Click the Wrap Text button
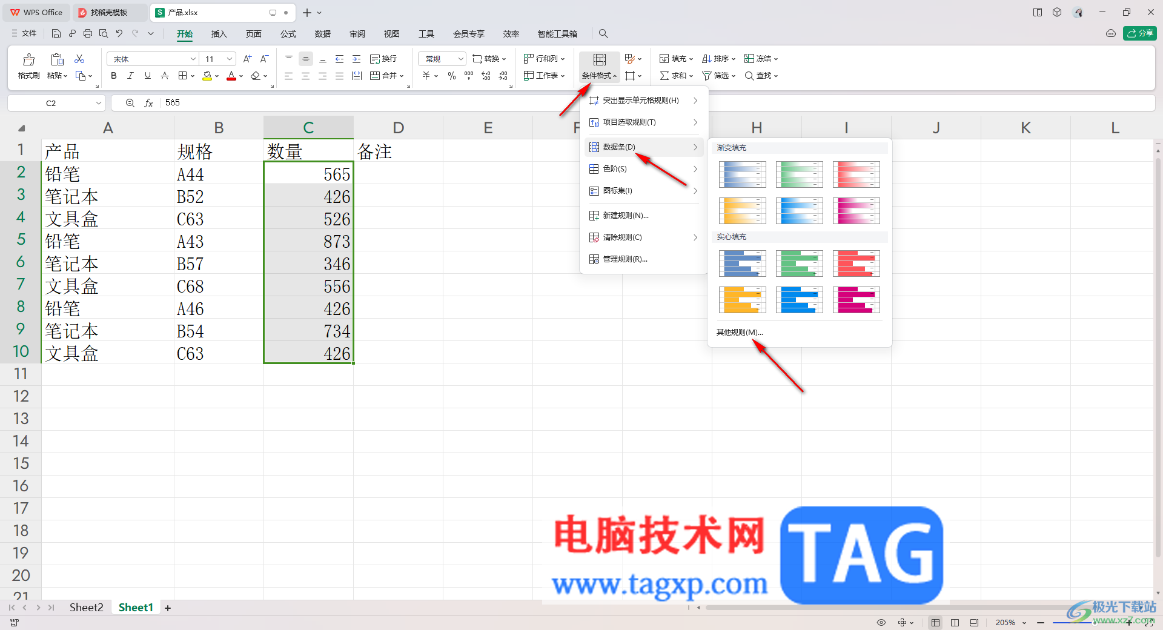This screenshot has height=630, width=1163. 383,59
